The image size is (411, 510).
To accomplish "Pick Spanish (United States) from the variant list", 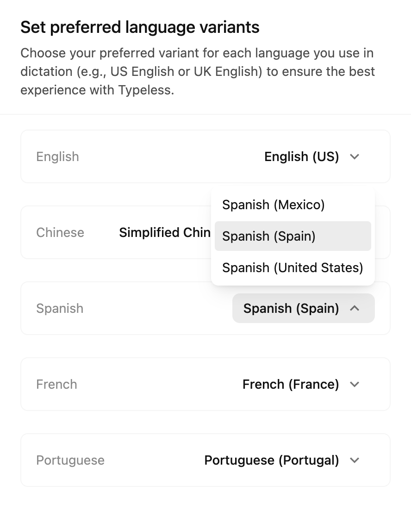I will [293, 267].
